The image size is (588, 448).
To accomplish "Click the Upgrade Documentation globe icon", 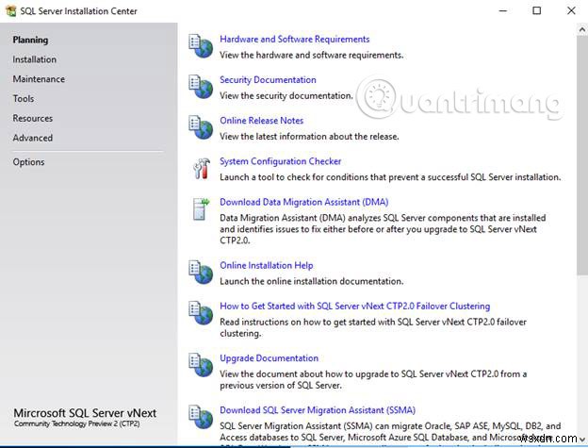I will pos(201,365).
